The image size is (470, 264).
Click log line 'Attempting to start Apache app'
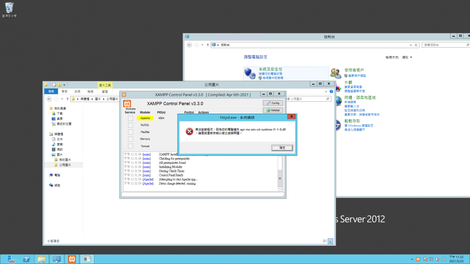(x=178, y=179)
